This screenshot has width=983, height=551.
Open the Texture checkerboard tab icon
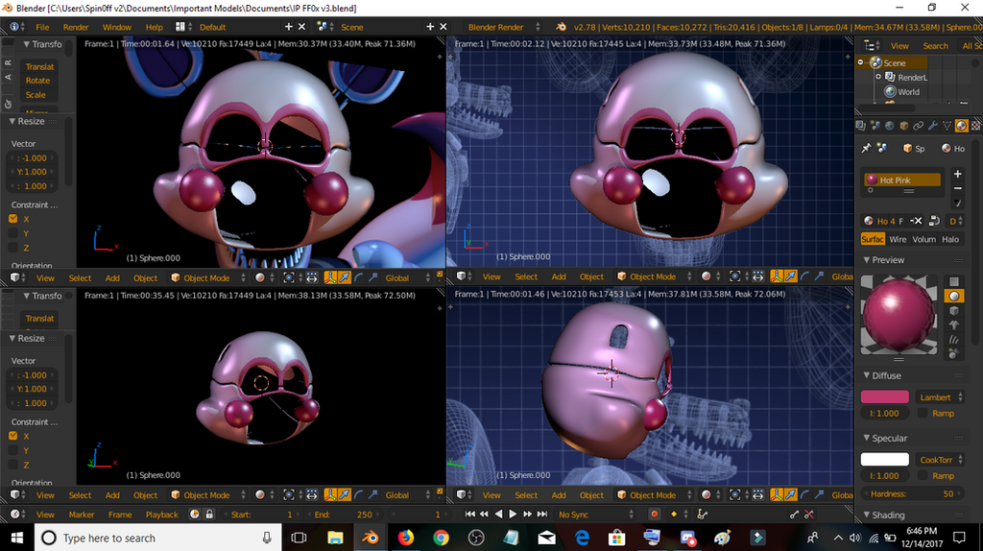(976, 126)
